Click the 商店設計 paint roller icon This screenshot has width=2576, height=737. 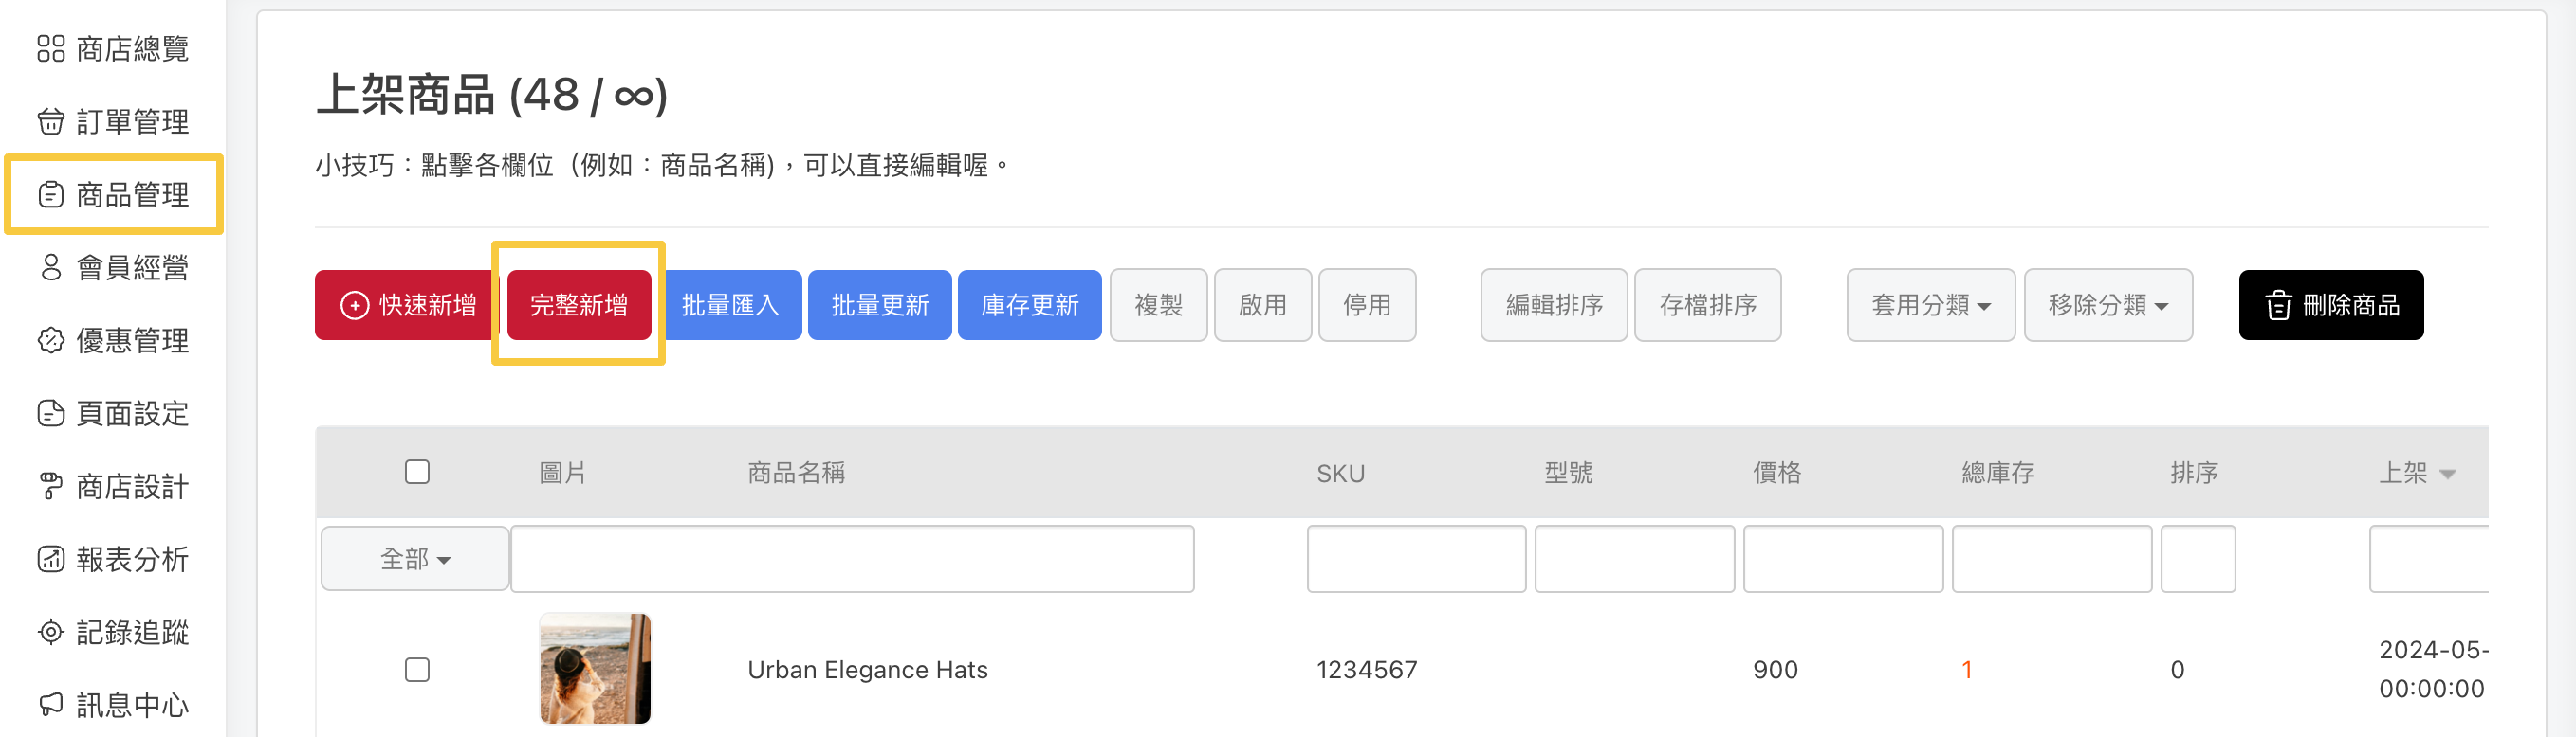pyautogui.click(x=51, y=486)
